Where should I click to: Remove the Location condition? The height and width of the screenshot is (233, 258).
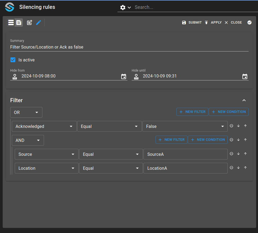[231, 168]
